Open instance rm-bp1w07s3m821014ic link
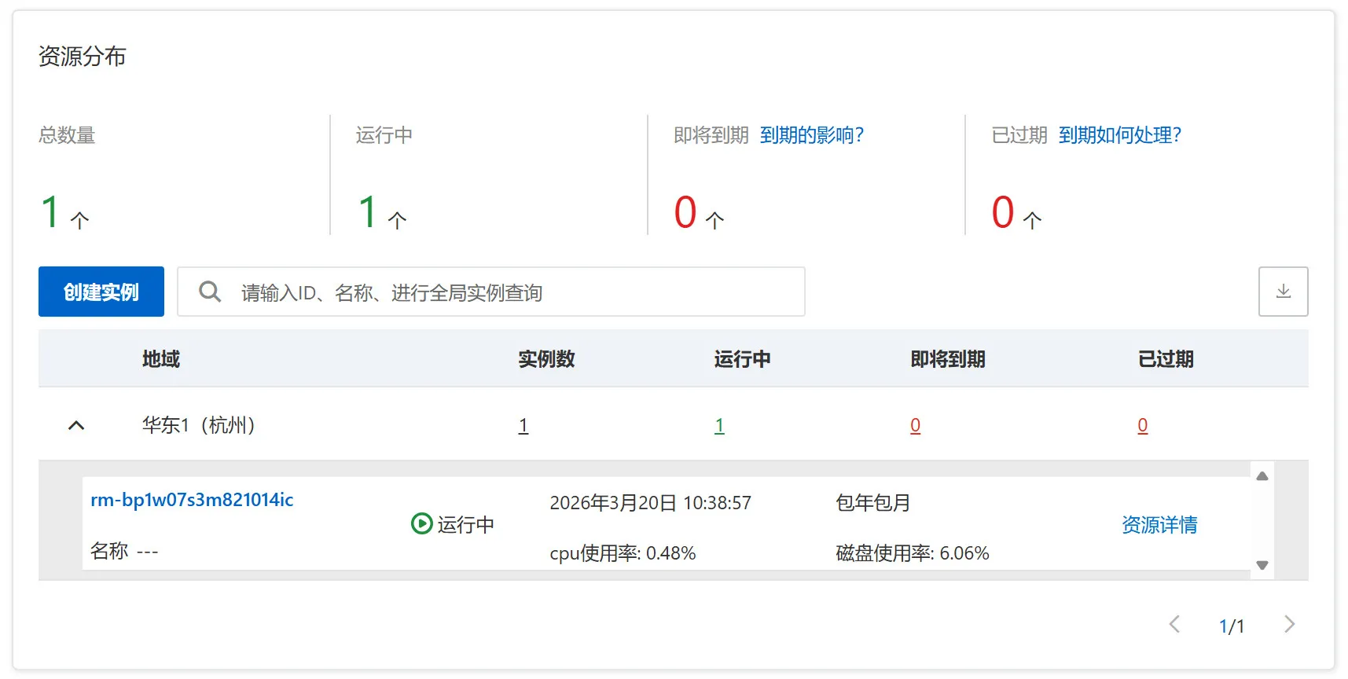 coord(192,500)
